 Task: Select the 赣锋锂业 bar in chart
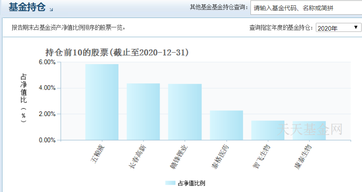[185, 112]
